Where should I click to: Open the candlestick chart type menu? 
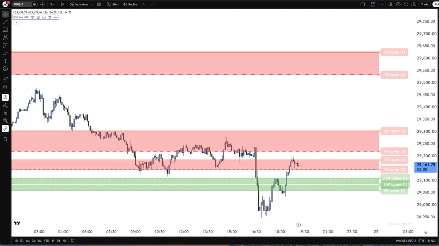[x=62, y=4]
